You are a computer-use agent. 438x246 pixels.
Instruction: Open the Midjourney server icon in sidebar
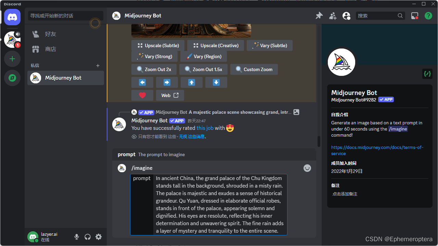click(x=12, y=40)
